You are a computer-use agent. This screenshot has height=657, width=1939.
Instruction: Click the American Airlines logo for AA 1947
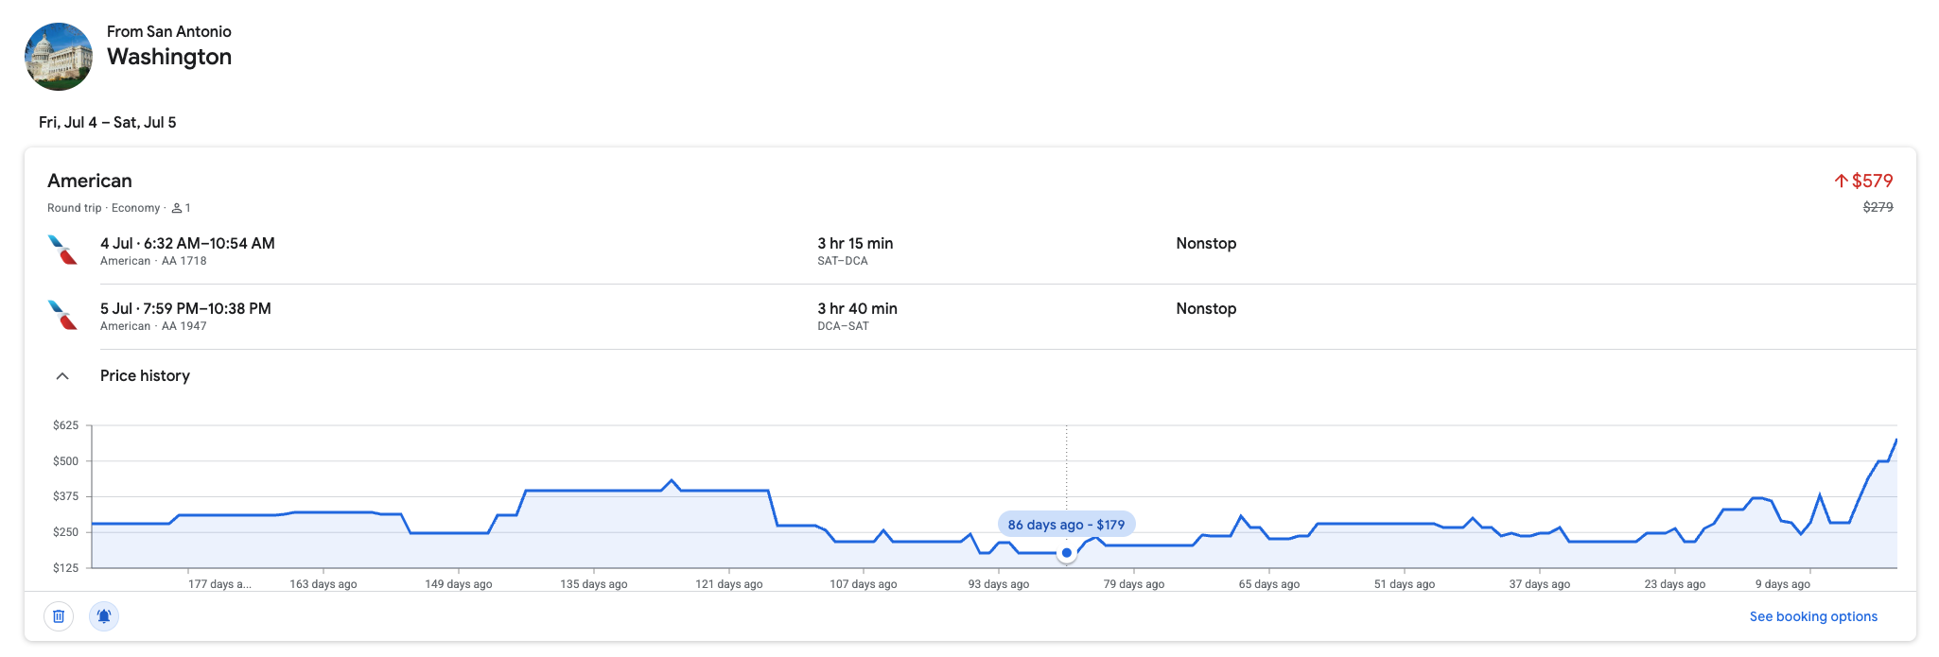coord(62,316)
